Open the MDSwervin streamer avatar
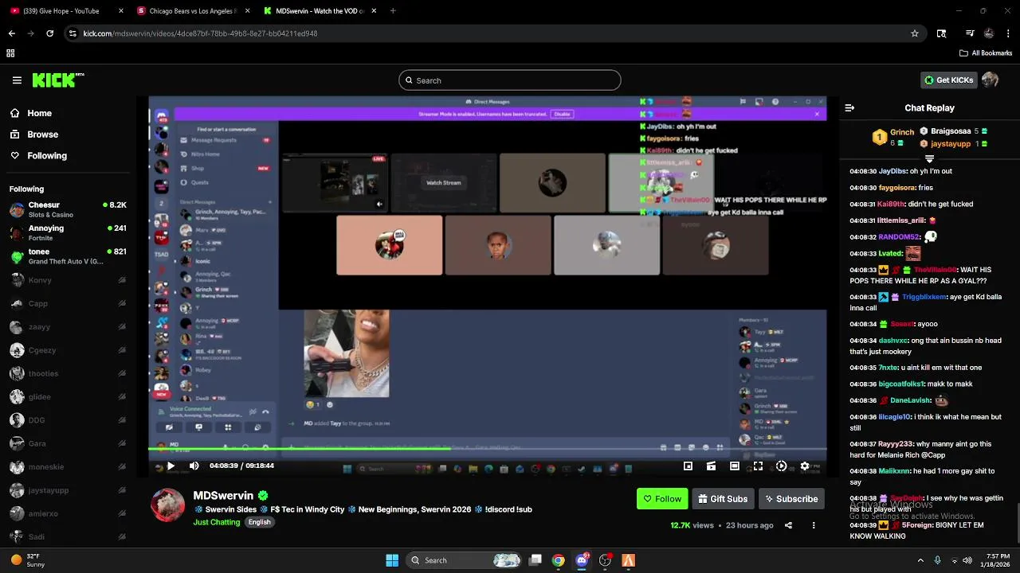The width and height of the screenshot is (1020, 573). (167, 505)
